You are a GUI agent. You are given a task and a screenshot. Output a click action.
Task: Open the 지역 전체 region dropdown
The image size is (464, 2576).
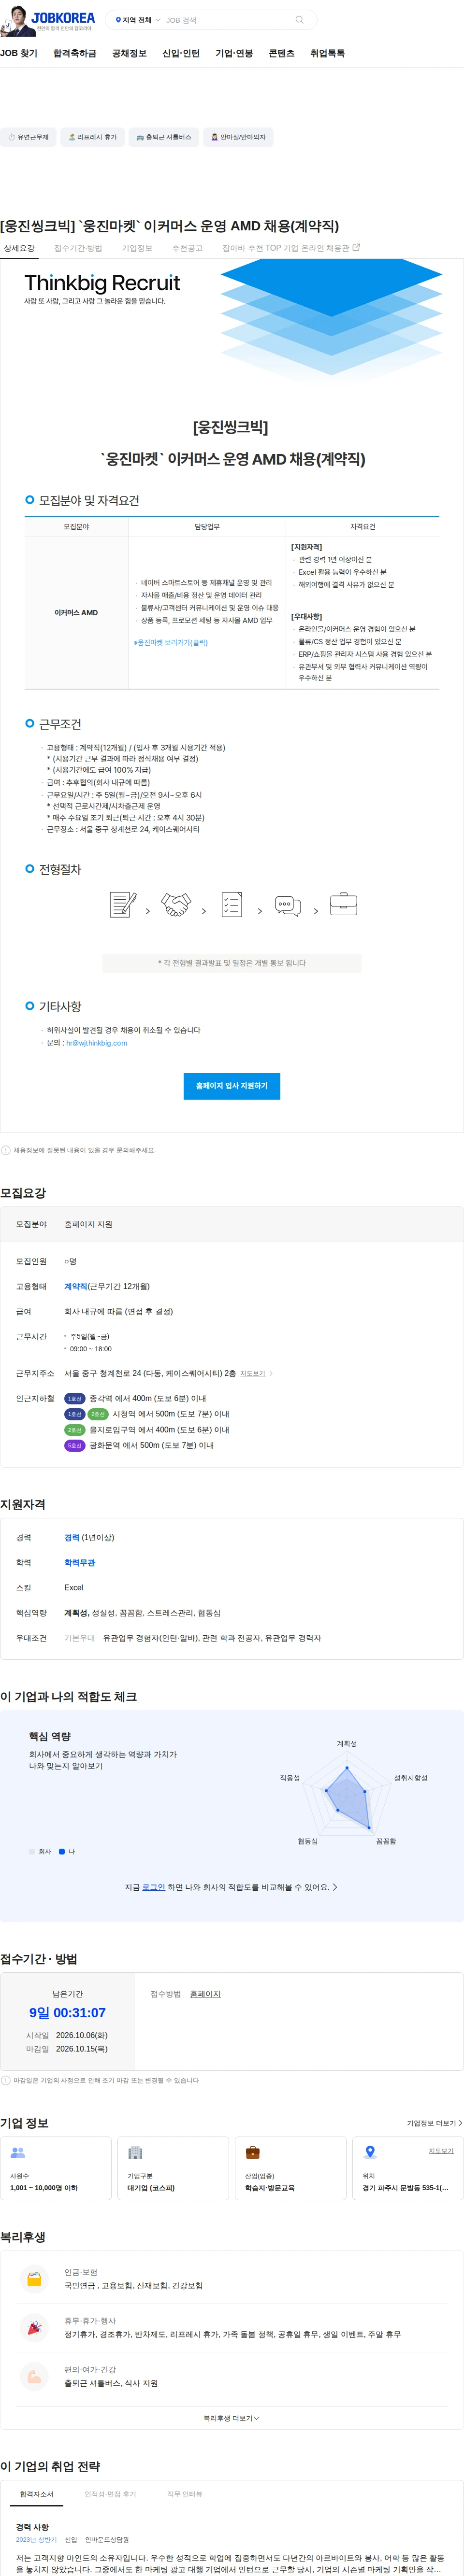[138, 20]
